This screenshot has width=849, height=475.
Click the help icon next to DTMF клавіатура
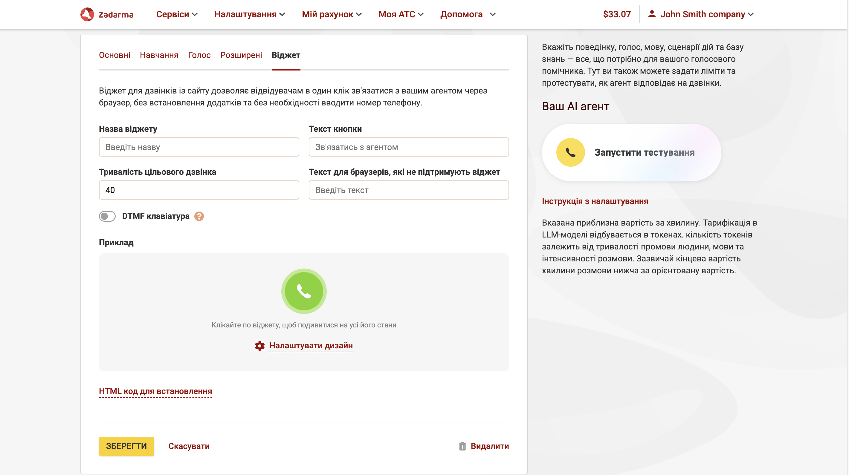[x=199, y=216]
